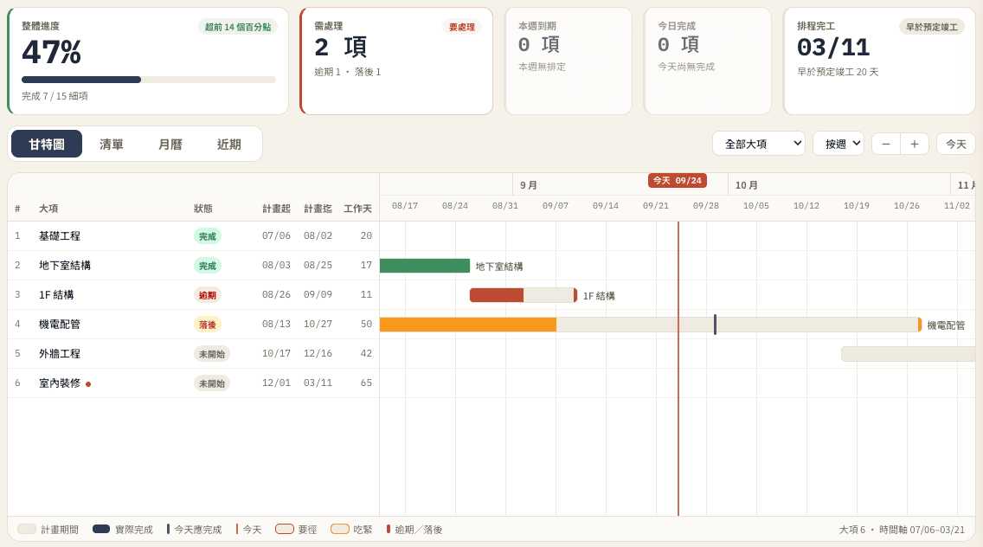Image resolution: width=983 pixels, height=547 pixels.
Task: Click the 計畫期間 legend swatch
Action: [27, 529]
